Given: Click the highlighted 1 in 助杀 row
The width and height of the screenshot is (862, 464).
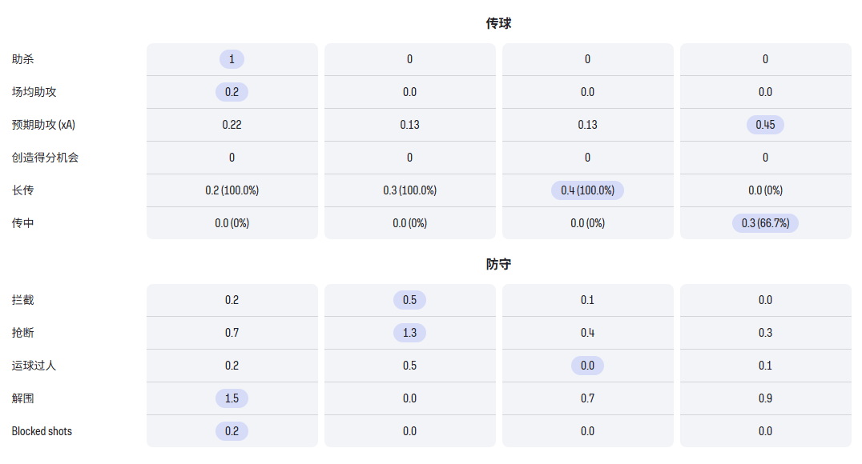Looking at the screenshot, I should [x=232, y=59].
